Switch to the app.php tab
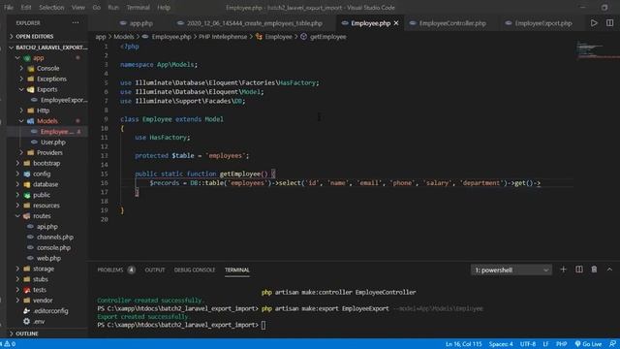Screen dimensions: 620x349 [136, 23]
